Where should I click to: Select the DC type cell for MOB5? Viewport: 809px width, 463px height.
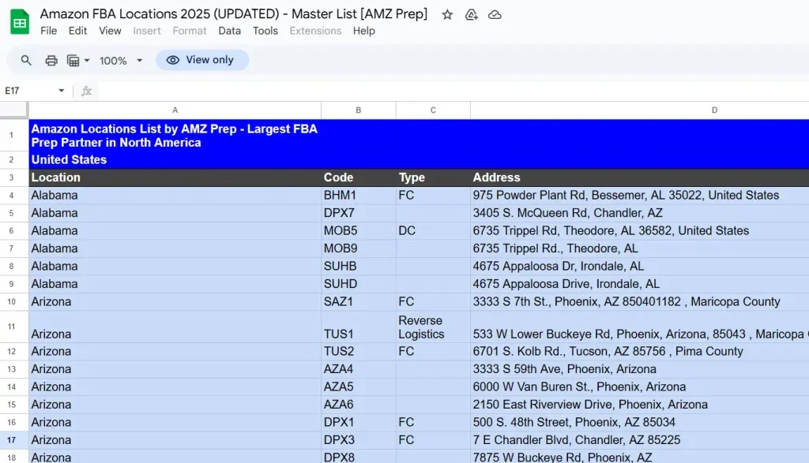tap(433, 231)
